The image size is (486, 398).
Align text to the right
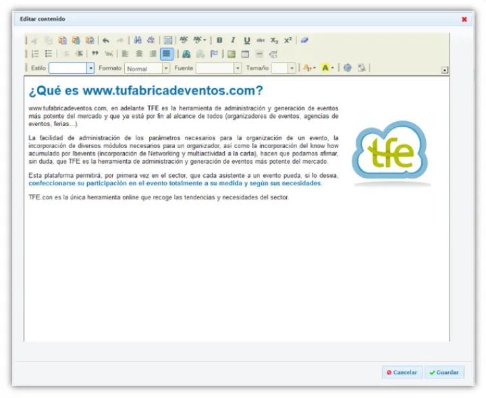point(153,54)
